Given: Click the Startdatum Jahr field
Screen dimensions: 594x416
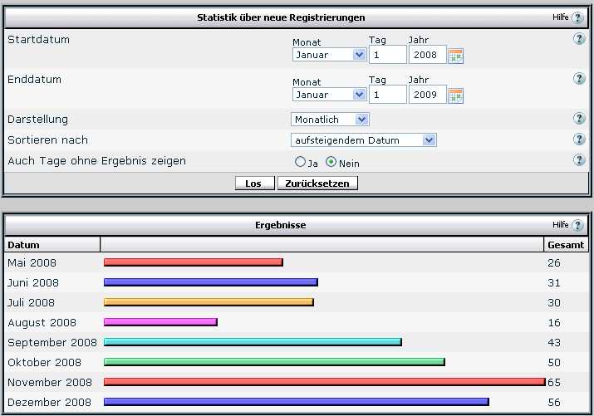Looking at the screenshot, I should coord(427,55).
